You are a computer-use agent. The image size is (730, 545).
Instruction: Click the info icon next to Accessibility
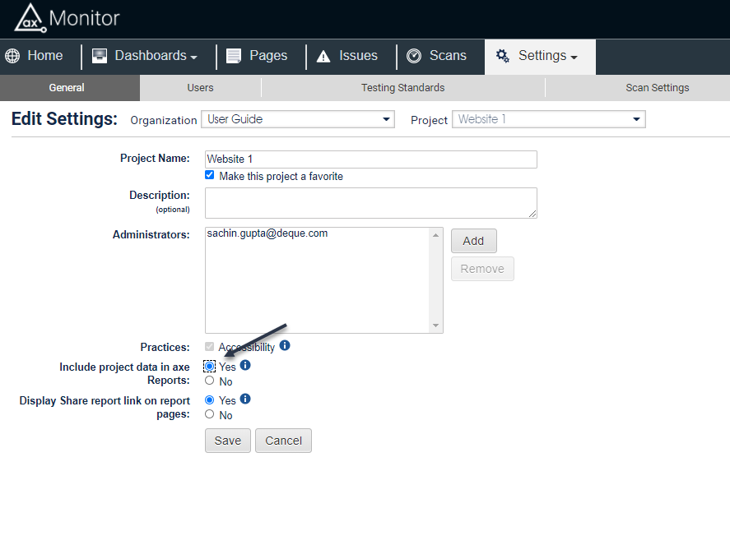pyautogui.click(x=285, y=345)
